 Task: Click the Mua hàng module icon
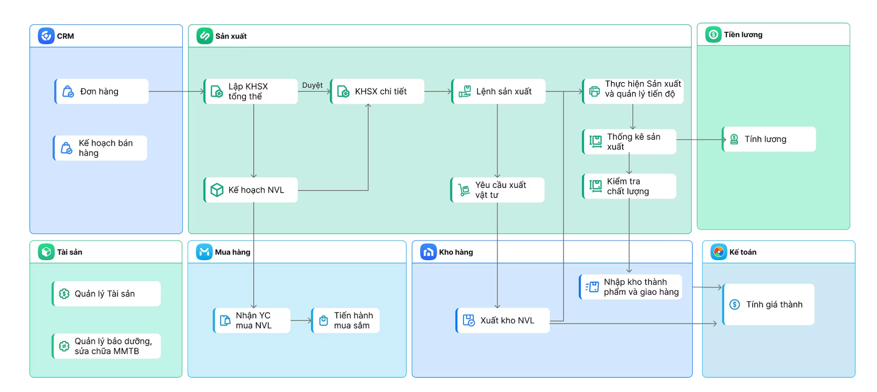coord(204,252)
